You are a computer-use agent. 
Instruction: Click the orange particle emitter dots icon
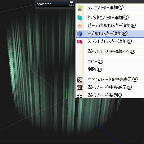80,26
